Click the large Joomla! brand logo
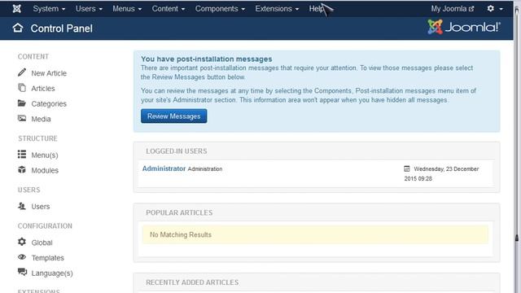This screenshot has height=293, width=521. pos(464,27)
